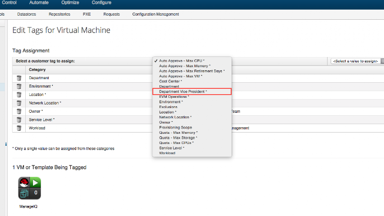Open the Configure top menu
Screen dimensions: 384x216
(101, 2)
